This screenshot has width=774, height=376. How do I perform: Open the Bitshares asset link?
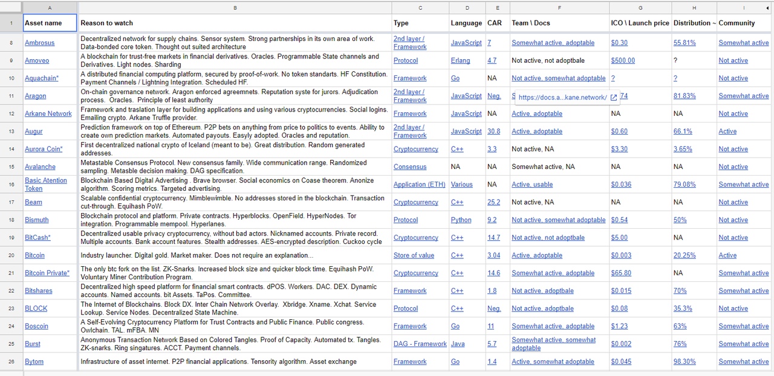point(39,291)
